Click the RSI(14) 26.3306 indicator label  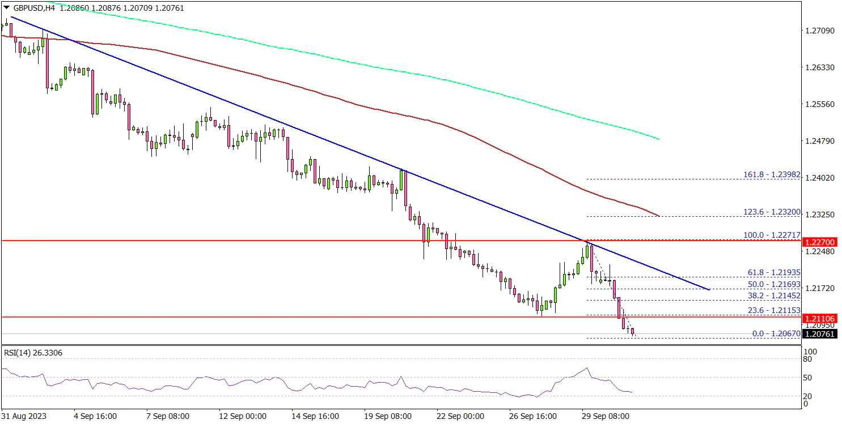(x=33, y=353)
